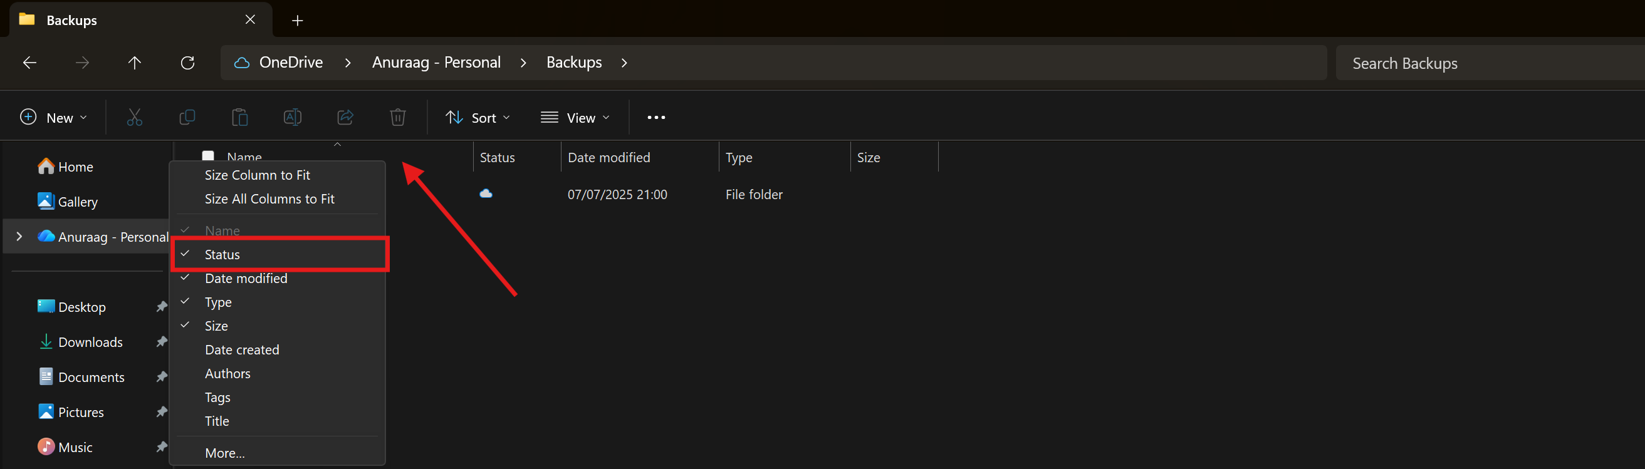This screenshot has height=469, width=1645.
Task: Click the Paste clipboard icon
Action: pyautogui.click(x=239, y=118)
